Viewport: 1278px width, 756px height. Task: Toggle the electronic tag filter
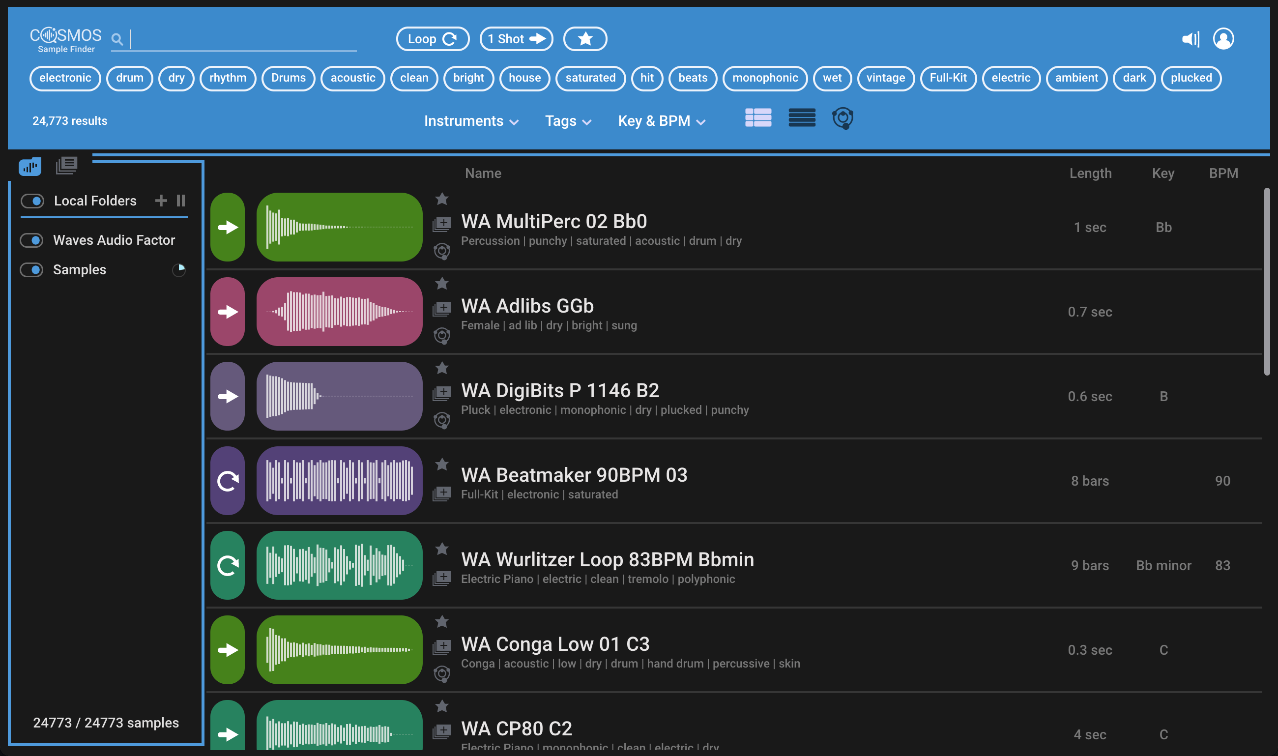pos(65,78)
